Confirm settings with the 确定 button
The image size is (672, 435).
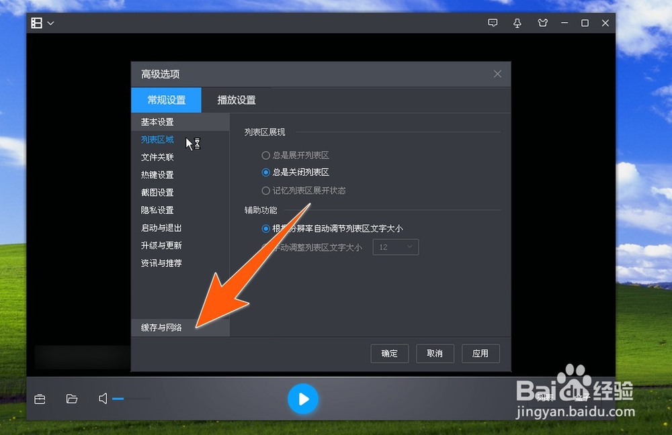click(x=389, y=353)
